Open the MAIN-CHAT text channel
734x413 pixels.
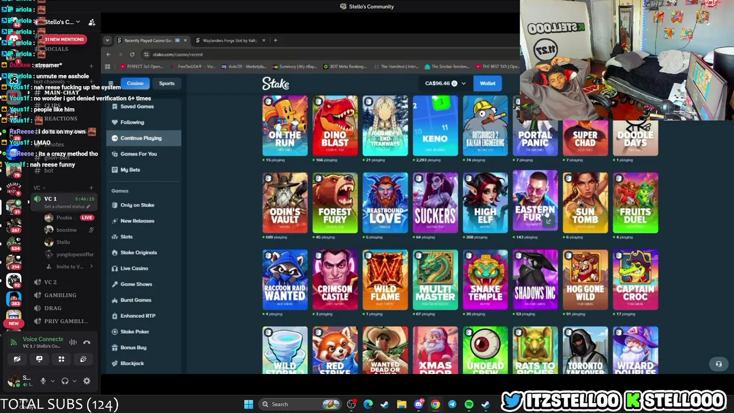click(x=61, y=92)
